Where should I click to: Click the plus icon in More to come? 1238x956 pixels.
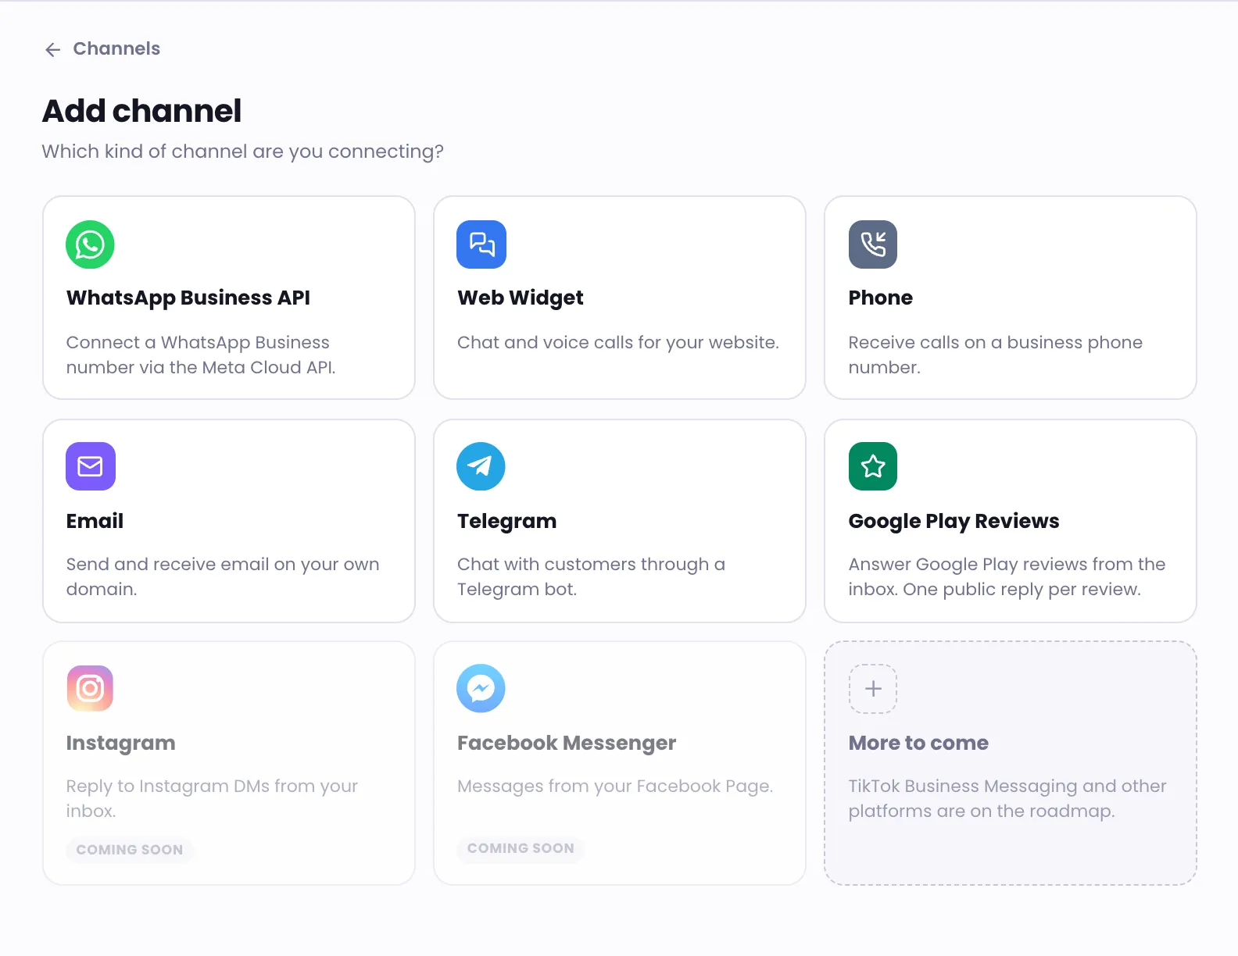click(873, 688)
